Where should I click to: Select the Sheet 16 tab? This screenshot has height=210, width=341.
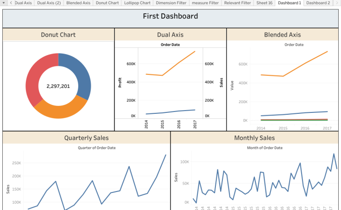[265, 3]
